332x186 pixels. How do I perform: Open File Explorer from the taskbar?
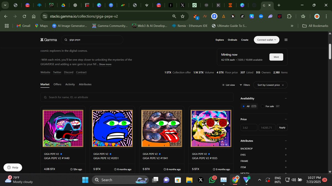pyautogui.click(x=189, y=180)
